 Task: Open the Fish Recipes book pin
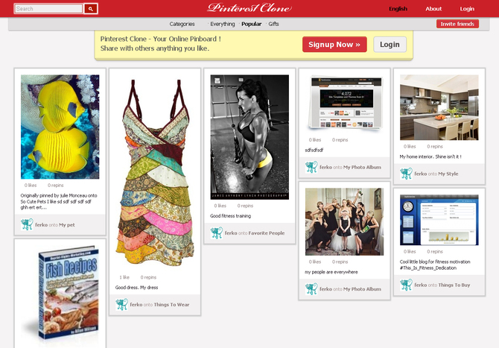click(60, 297)
